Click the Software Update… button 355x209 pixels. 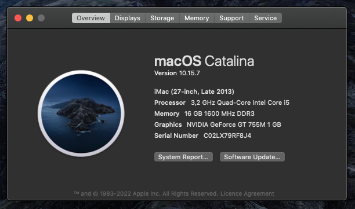(x=252, y=157)
